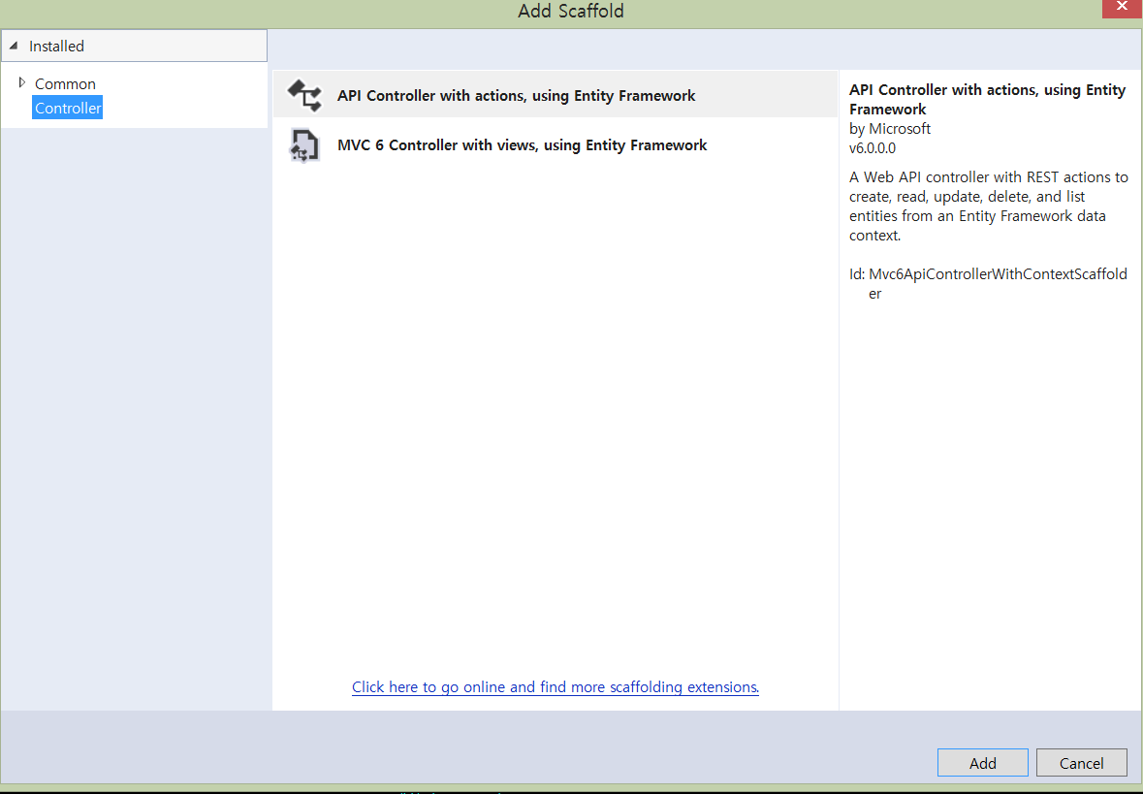Image resolution: width=1143 pixels, height=794 pixels.
Task: Click the Add Scaffold title bar text
Action: point(571,11)
